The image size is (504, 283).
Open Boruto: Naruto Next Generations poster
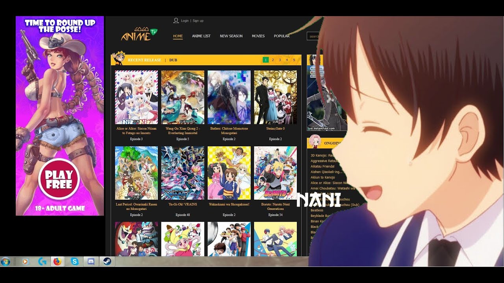point(275,173)
